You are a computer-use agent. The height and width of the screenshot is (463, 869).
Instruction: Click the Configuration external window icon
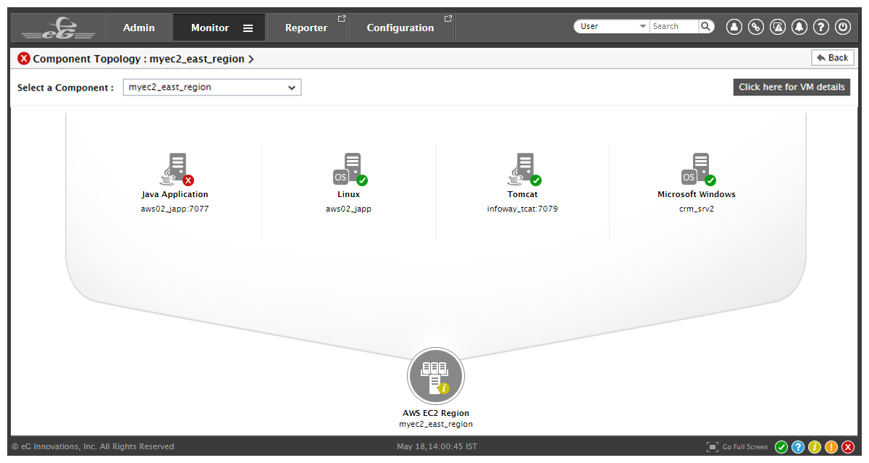tap(448, 18)
